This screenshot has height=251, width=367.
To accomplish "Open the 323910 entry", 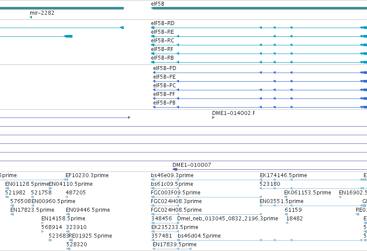I will coord(76,227).
